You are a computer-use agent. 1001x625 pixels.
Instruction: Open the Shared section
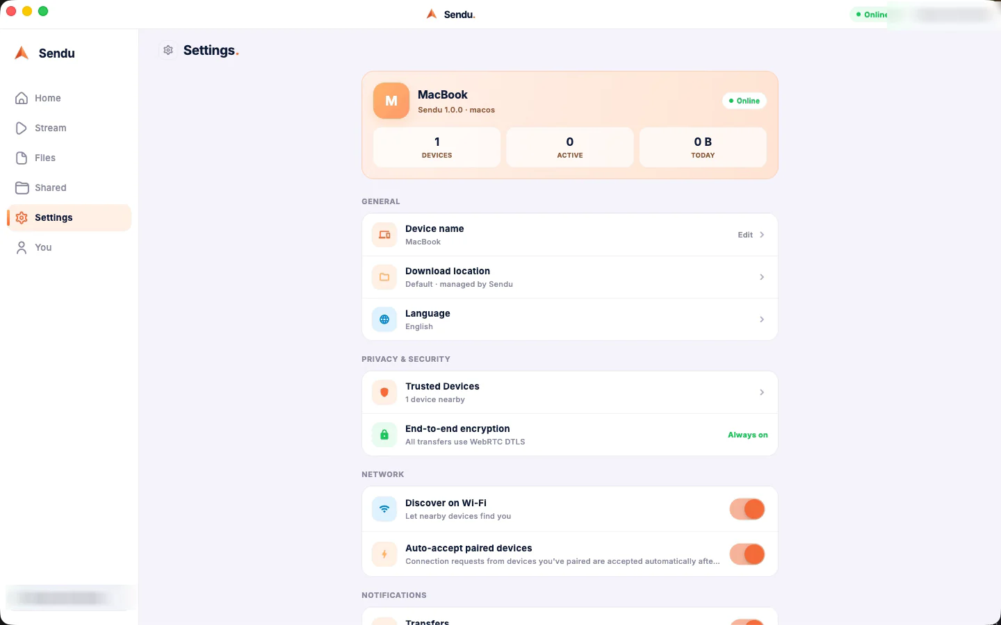pyautogui.click(x=69, y=187)
